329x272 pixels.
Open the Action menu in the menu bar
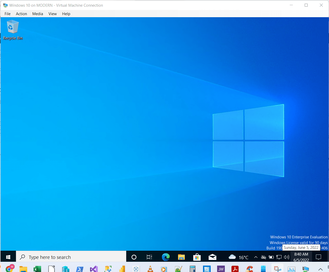pyautogui.click(x=21, y=14)
